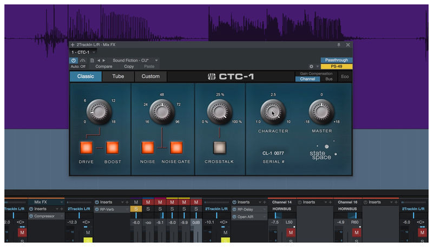Open Inserts dropdown arrow above Compressor
This screenshot has height=247, width=433.
[57, 209]
